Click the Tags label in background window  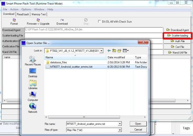186,128
